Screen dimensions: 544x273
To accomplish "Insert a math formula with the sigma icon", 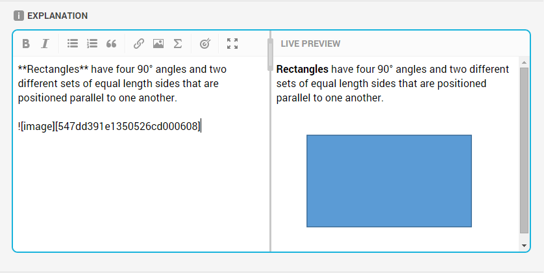I will (178, 44).
